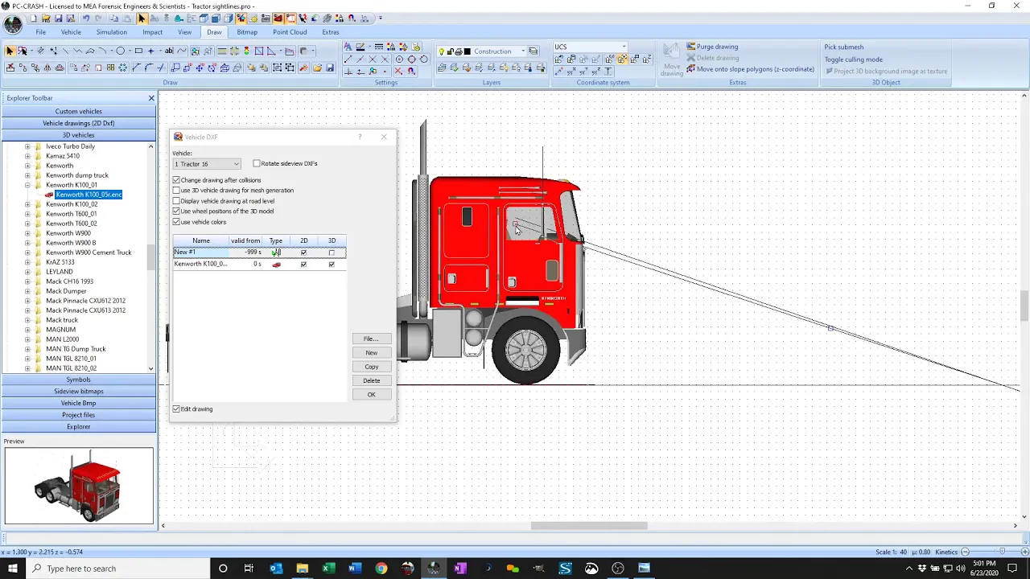Open the Construction layer dropdown
The image size is (1030, 579).
522,51
